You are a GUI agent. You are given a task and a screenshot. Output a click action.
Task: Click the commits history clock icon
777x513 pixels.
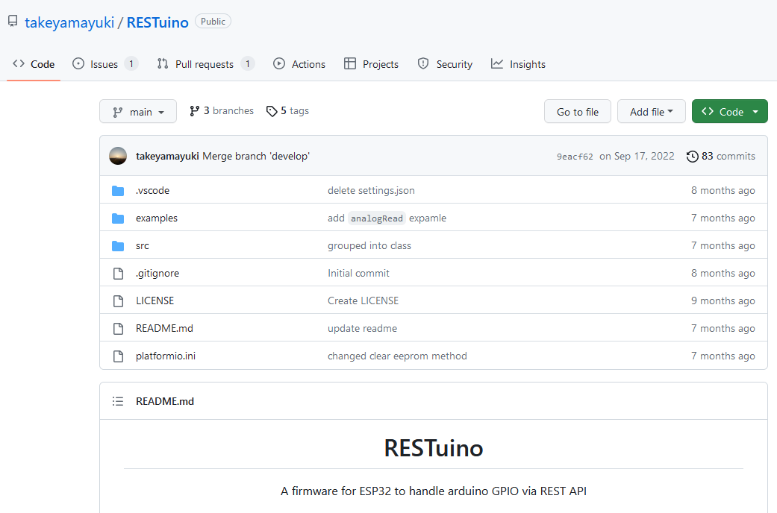point(692,157)
